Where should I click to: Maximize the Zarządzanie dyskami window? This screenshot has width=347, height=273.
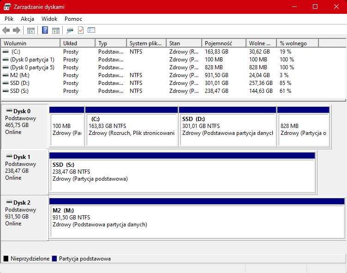(x=315, y=6)
